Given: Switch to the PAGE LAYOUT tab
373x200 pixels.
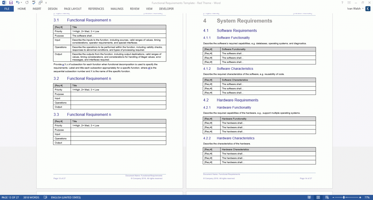Looking at the screenshot, I should [73, 9].
